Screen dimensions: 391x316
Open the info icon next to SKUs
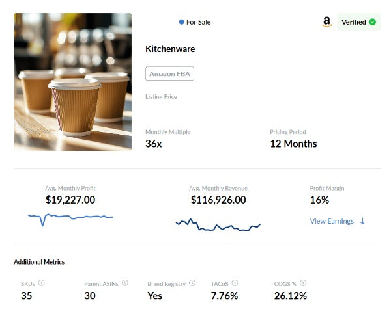click(42, 283)
